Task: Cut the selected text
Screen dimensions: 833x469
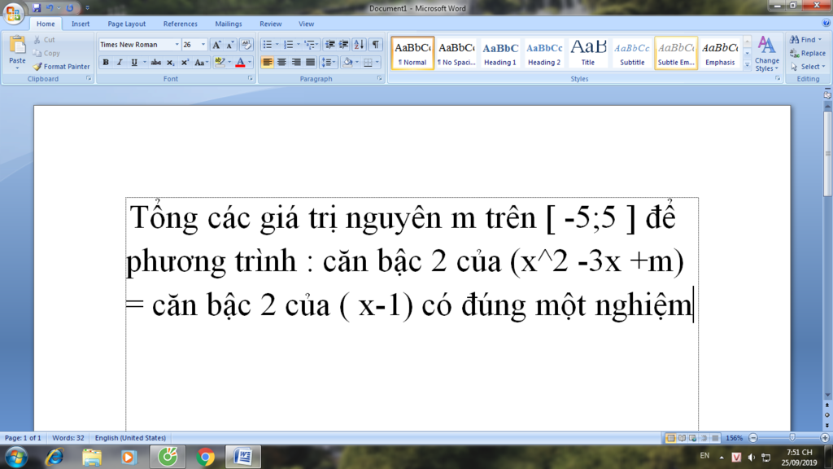Action: point(45,40)
